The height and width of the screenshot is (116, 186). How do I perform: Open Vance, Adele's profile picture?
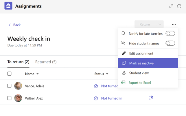coord(18,86)
